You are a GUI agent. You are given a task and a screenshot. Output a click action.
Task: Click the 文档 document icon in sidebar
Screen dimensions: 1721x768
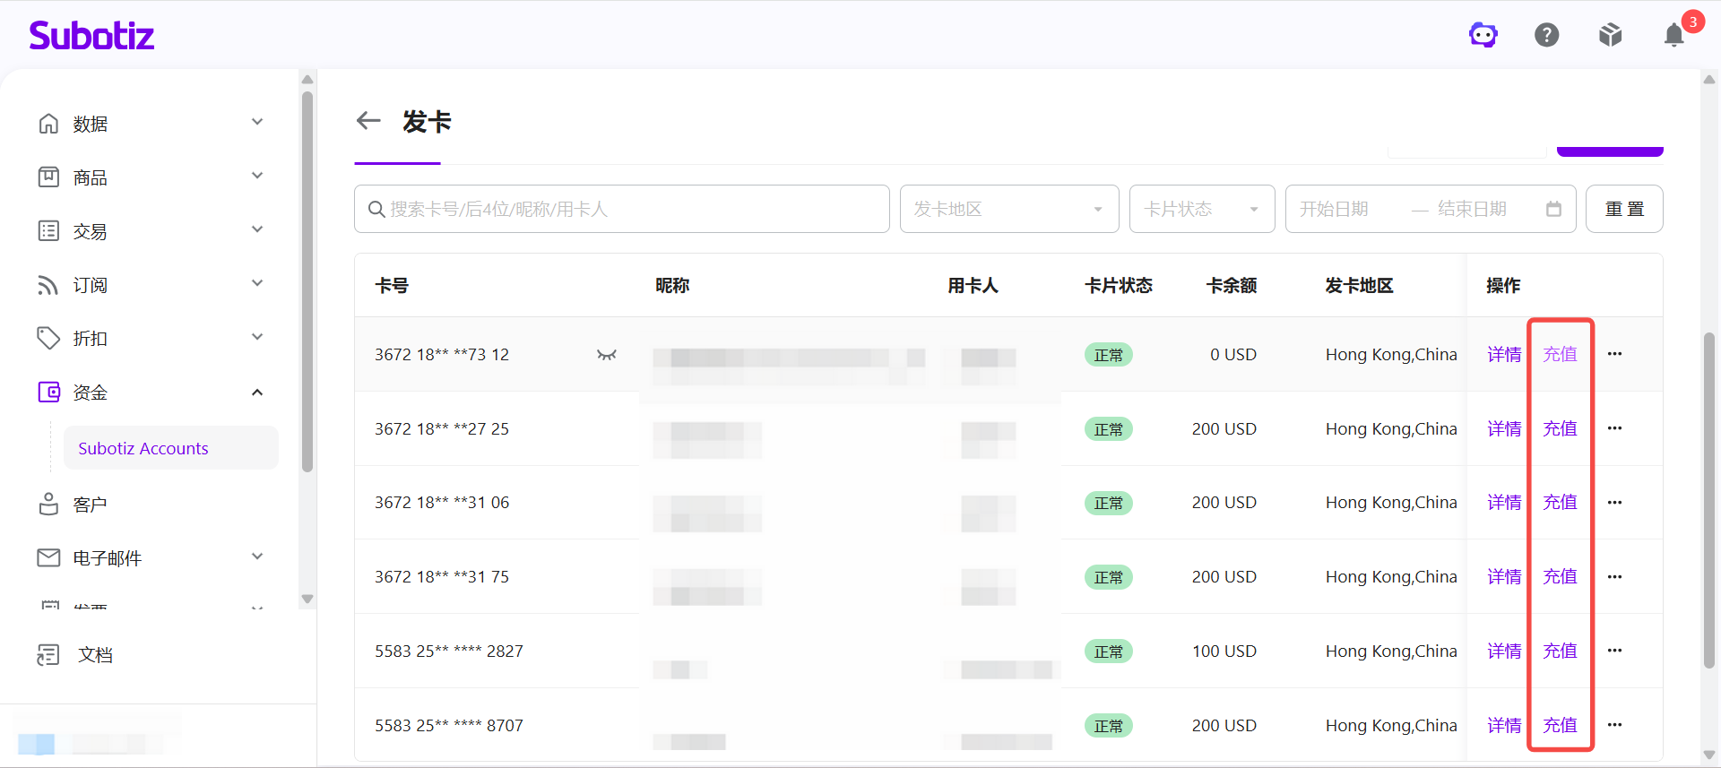pos(48,654)
